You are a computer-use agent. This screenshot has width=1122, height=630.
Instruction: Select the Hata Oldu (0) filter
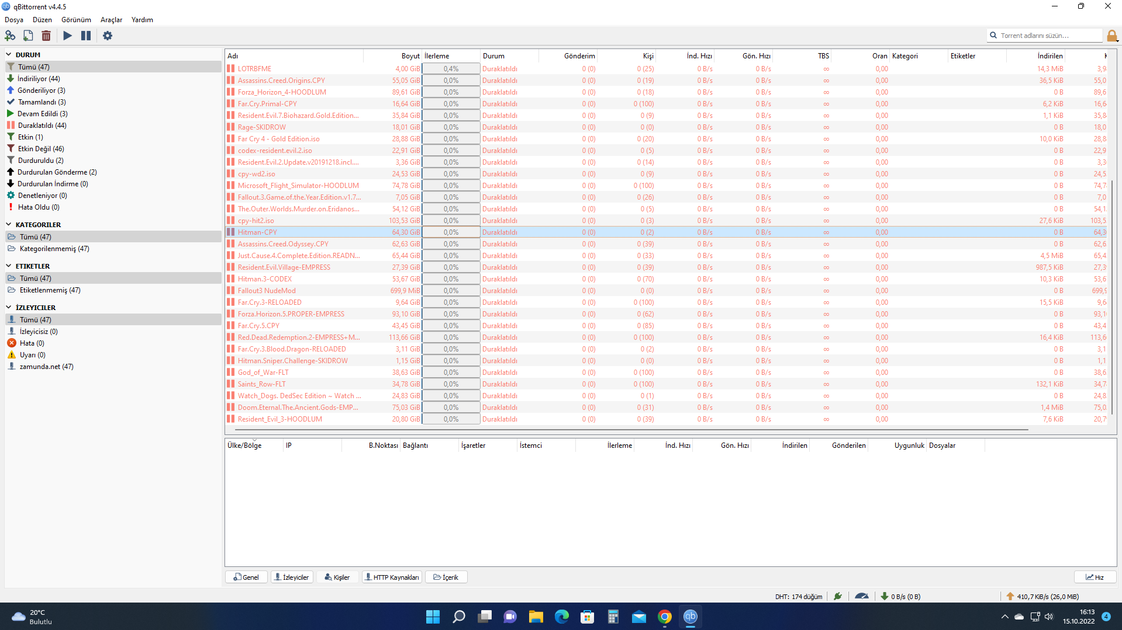pos(113,207)
